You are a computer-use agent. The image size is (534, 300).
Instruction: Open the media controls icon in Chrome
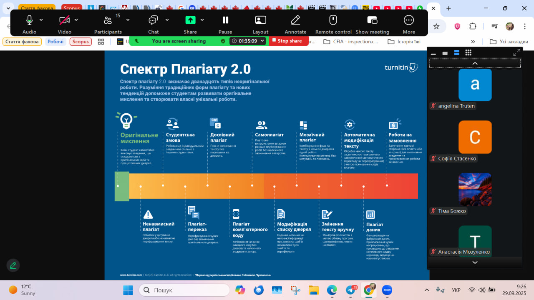tap(495, 26)
